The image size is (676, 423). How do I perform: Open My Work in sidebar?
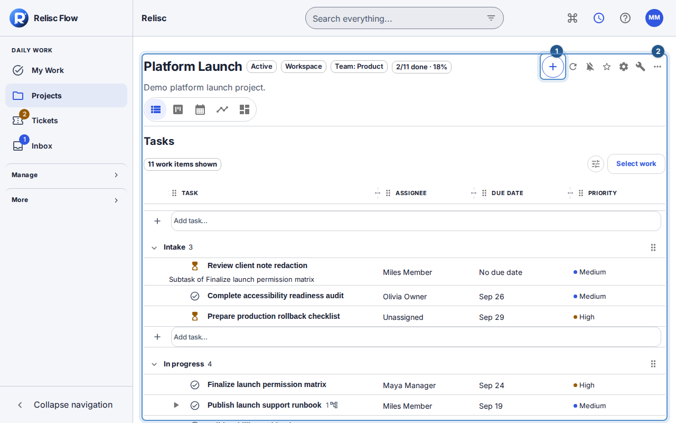[x=66, y=70]
